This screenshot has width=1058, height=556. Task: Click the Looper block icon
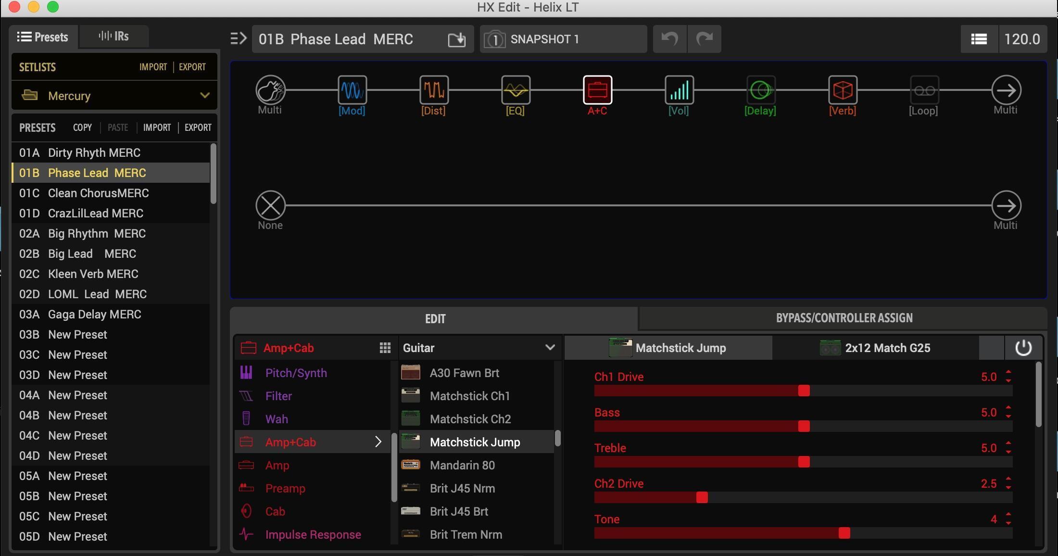point(924,90)
